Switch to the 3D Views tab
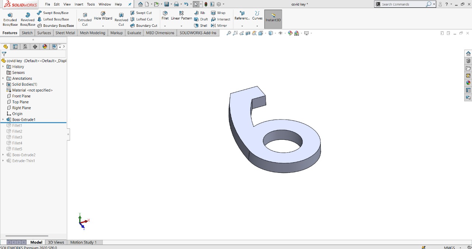Screen dimensions: 472x249 (56, 242)
